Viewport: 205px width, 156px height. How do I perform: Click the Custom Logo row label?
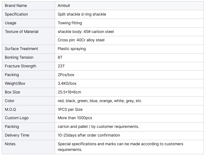(17, 118)
